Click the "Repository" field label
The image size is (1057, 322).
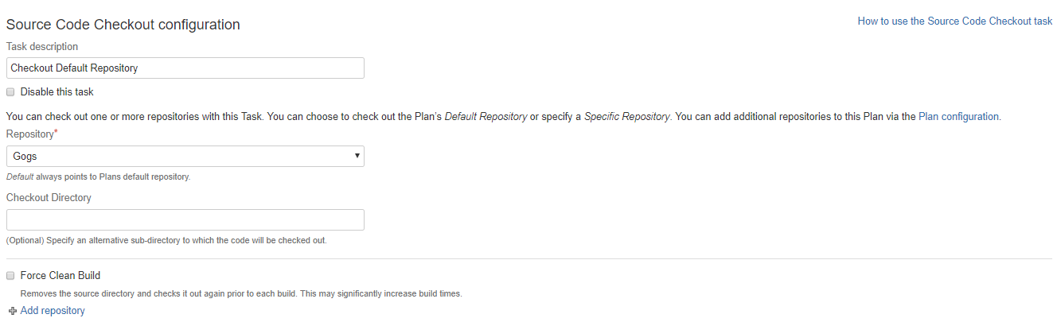(29, 134)
